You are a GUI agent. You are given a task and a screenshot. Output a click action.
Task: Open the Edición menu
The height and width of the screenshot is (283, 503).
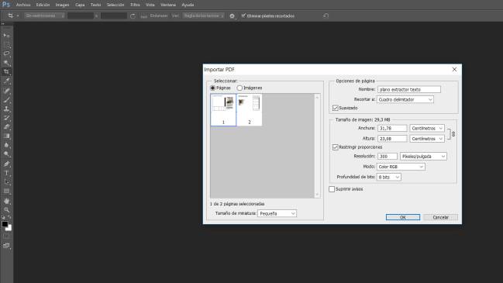(43, 5)
